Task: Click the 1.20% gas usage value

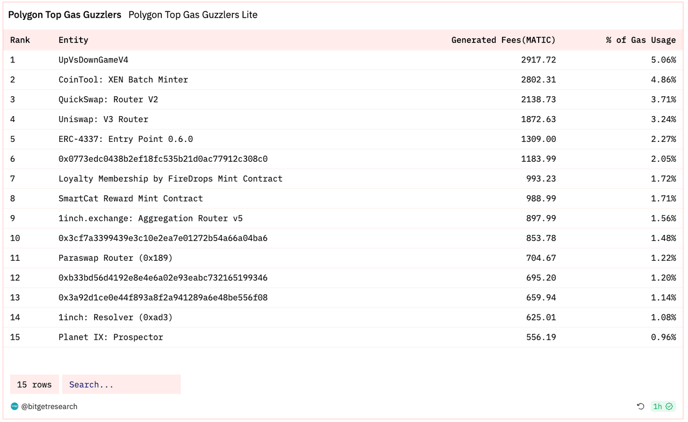Action: pyautogui.click(x=663, y=278)
